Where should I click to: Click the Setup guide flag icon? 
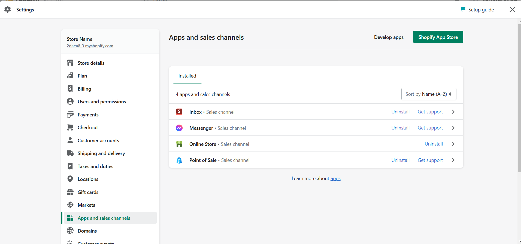click(x=463, y=10)
